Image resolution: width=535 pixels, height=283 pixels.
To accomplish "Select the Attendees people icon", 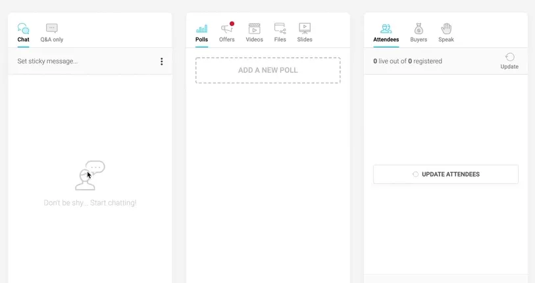I will 386,29.
